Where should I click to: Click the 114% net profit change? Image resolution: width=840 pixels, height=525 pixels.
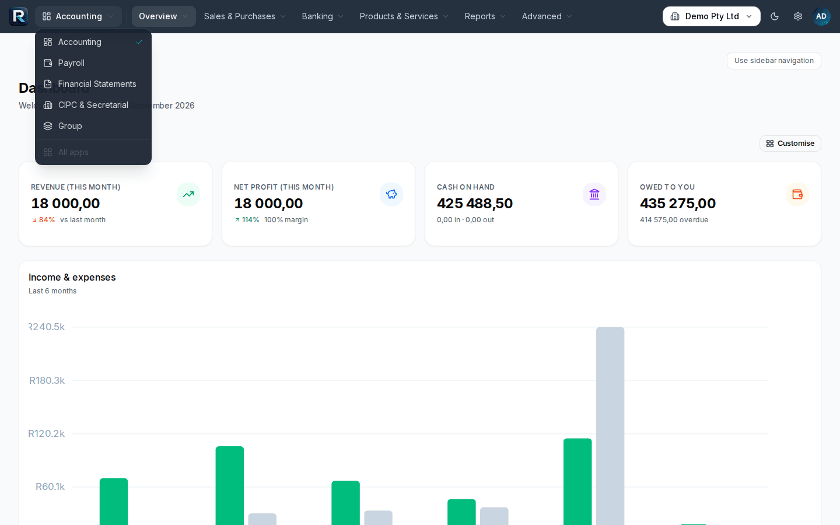[247, 220]
